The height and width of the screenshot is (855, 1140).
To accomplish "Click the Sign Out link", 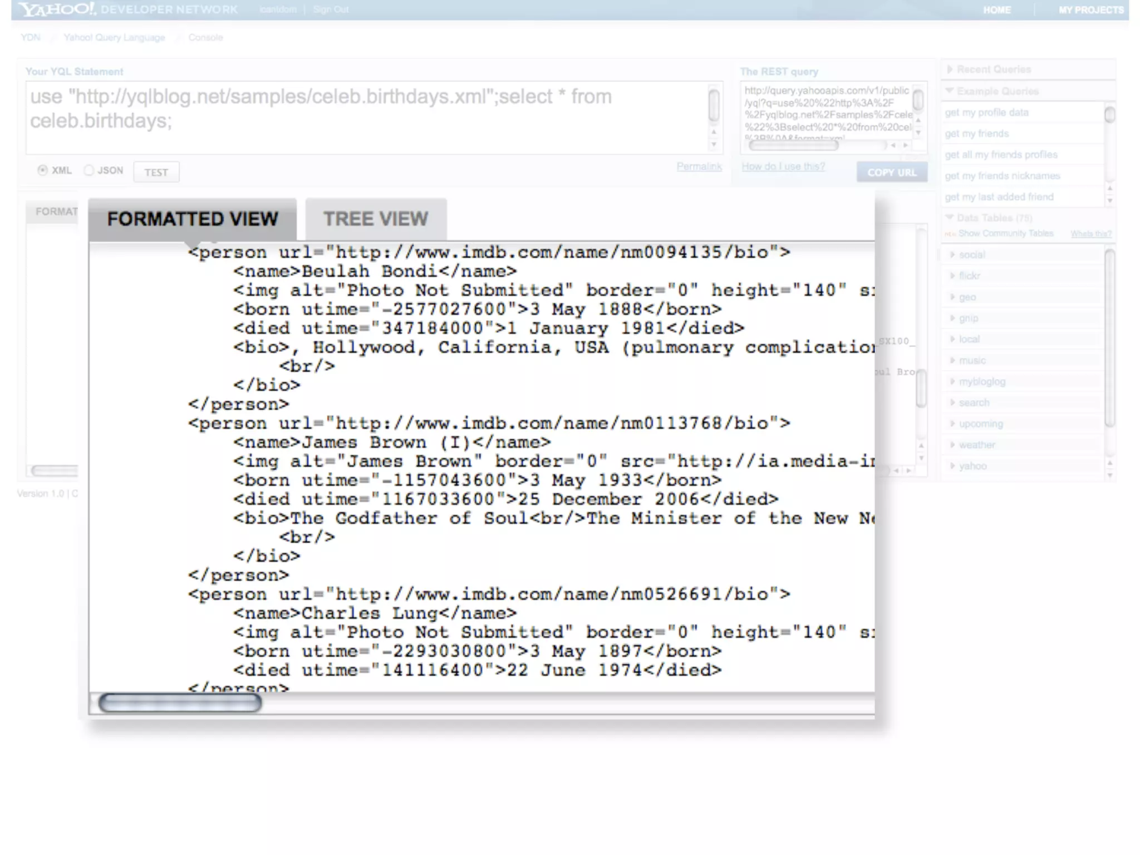I will coord(331,9).
